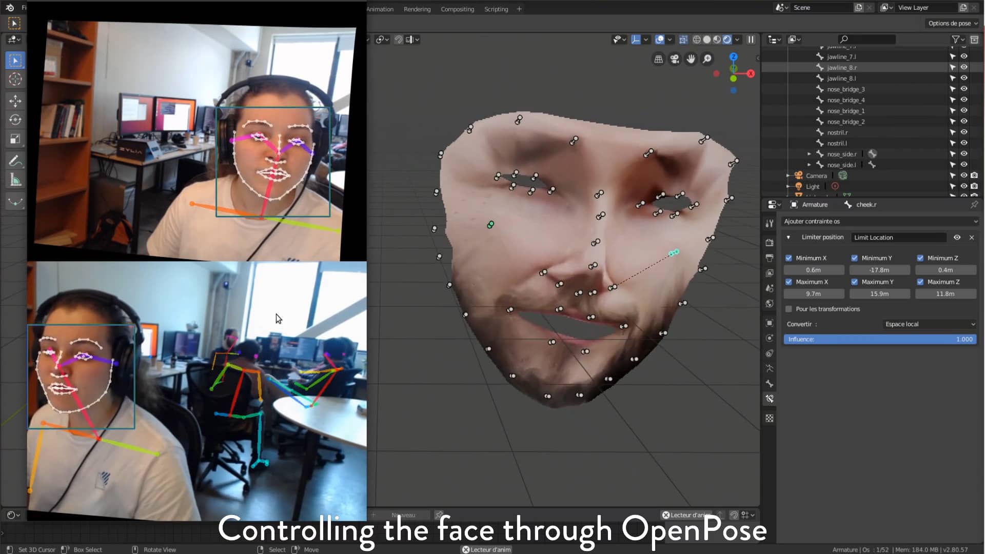Open the Options de pose dropdown

[x=952, y=23]
